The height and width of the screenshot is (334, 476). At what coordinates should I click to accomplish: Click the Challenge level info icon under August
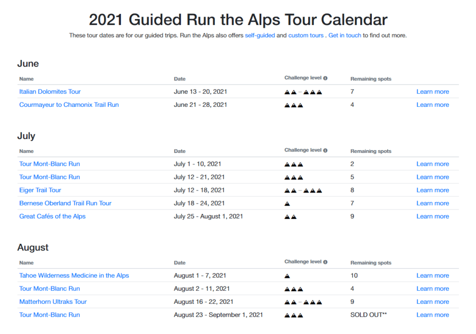(x=325, y=262)
